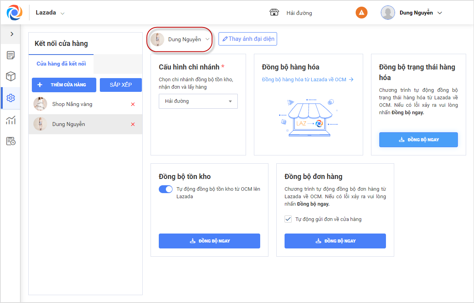474x303 pixels.
Task: Open the history log icon in sidebar
Action: (x=11, y=141)
